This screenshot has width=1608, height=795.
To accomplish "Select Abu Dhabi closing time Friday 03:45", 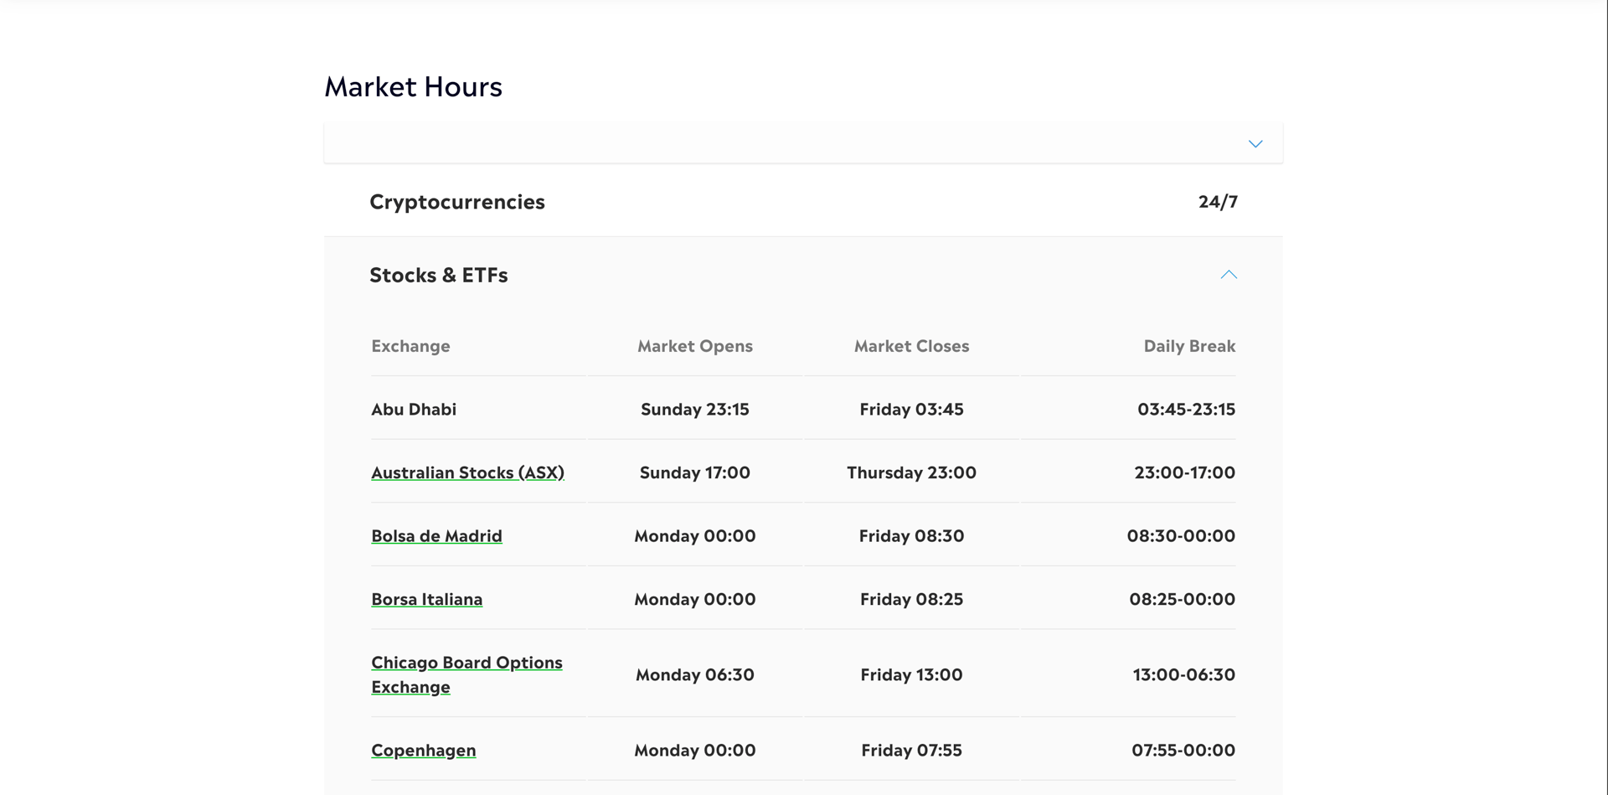I will coord(911,410).
